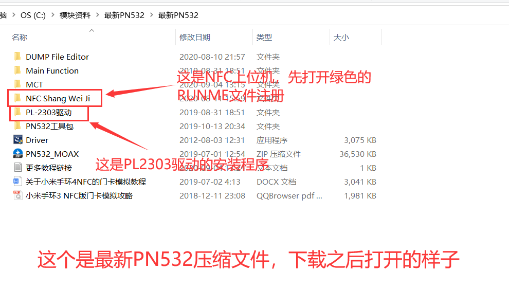Click the 应用程序 type cell
This screenshot has width=509, height=288.
272,140
